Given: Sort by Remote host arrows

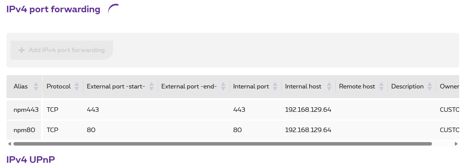Looking at the screenshot, I should (382, 87).
